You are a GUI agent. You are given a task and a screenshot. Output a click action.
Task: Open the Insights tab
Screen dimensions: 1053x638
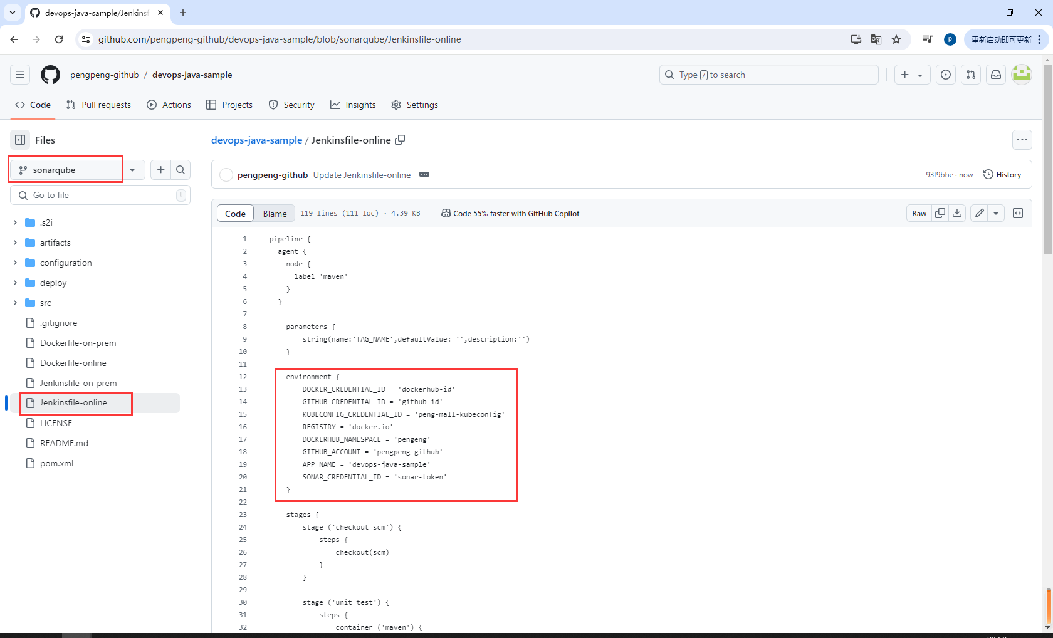[353, 105]
